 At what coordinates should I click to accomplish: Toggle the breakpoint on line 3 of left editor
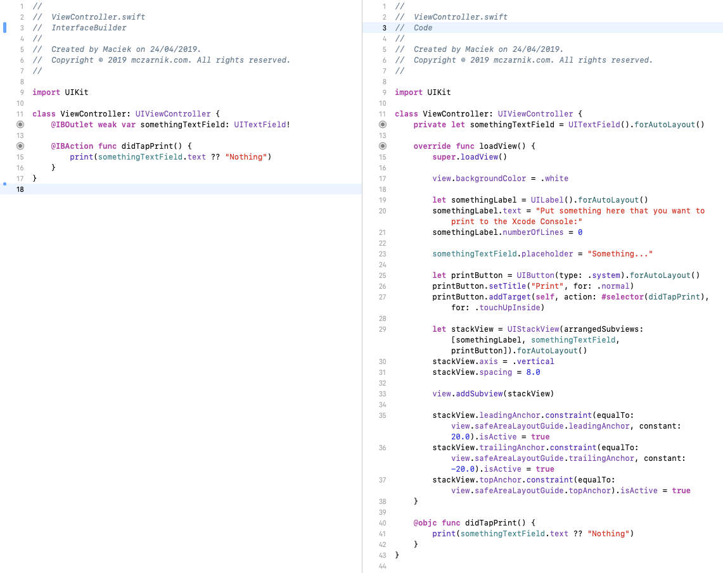4,27
